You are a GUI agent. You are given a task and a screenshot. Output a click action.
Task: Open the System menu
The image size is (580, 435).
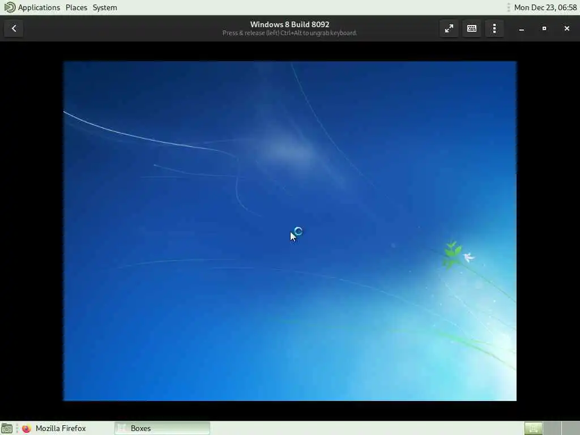105,7
